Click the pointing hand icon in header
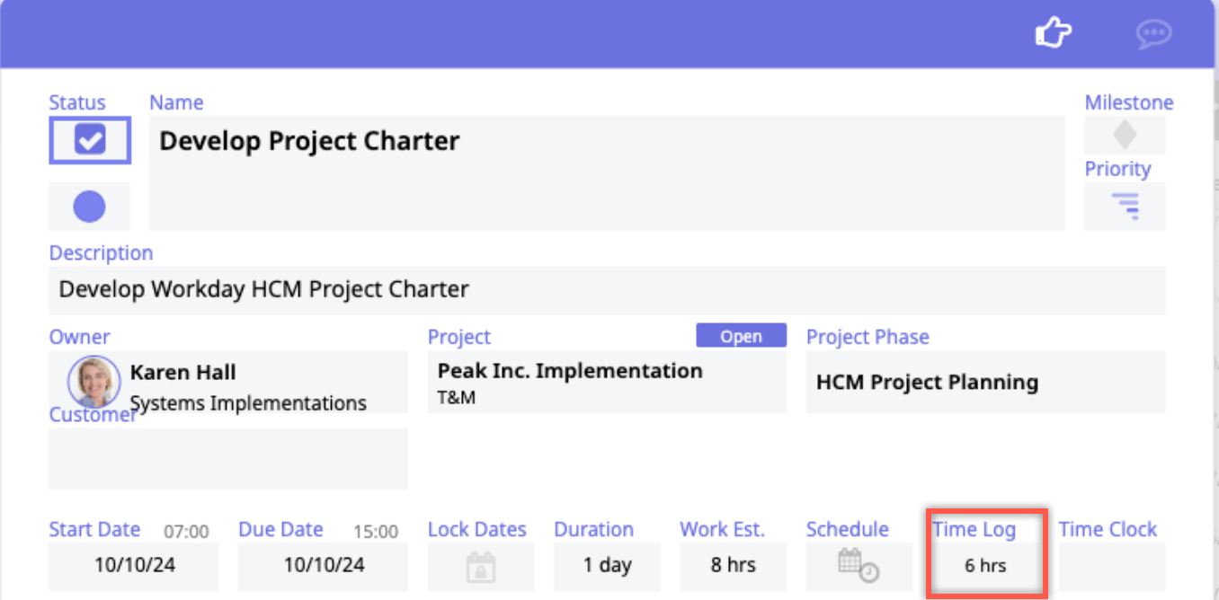Viewport: 1219px width, 600px height. (1054, 34)
